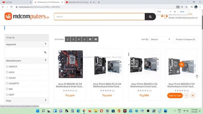Open Asus Prime B660-PLUS D4 product link

coord(107,85)
